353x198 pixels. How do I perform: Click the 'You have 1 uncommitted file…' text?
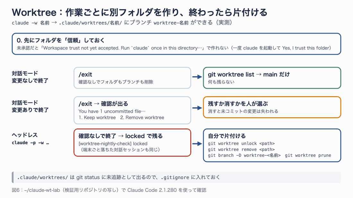(x=112, y=111)
